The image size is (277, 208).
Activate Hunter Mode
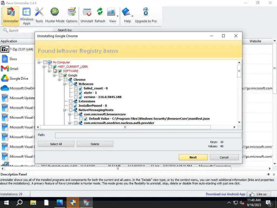click(x=55, y=15)
